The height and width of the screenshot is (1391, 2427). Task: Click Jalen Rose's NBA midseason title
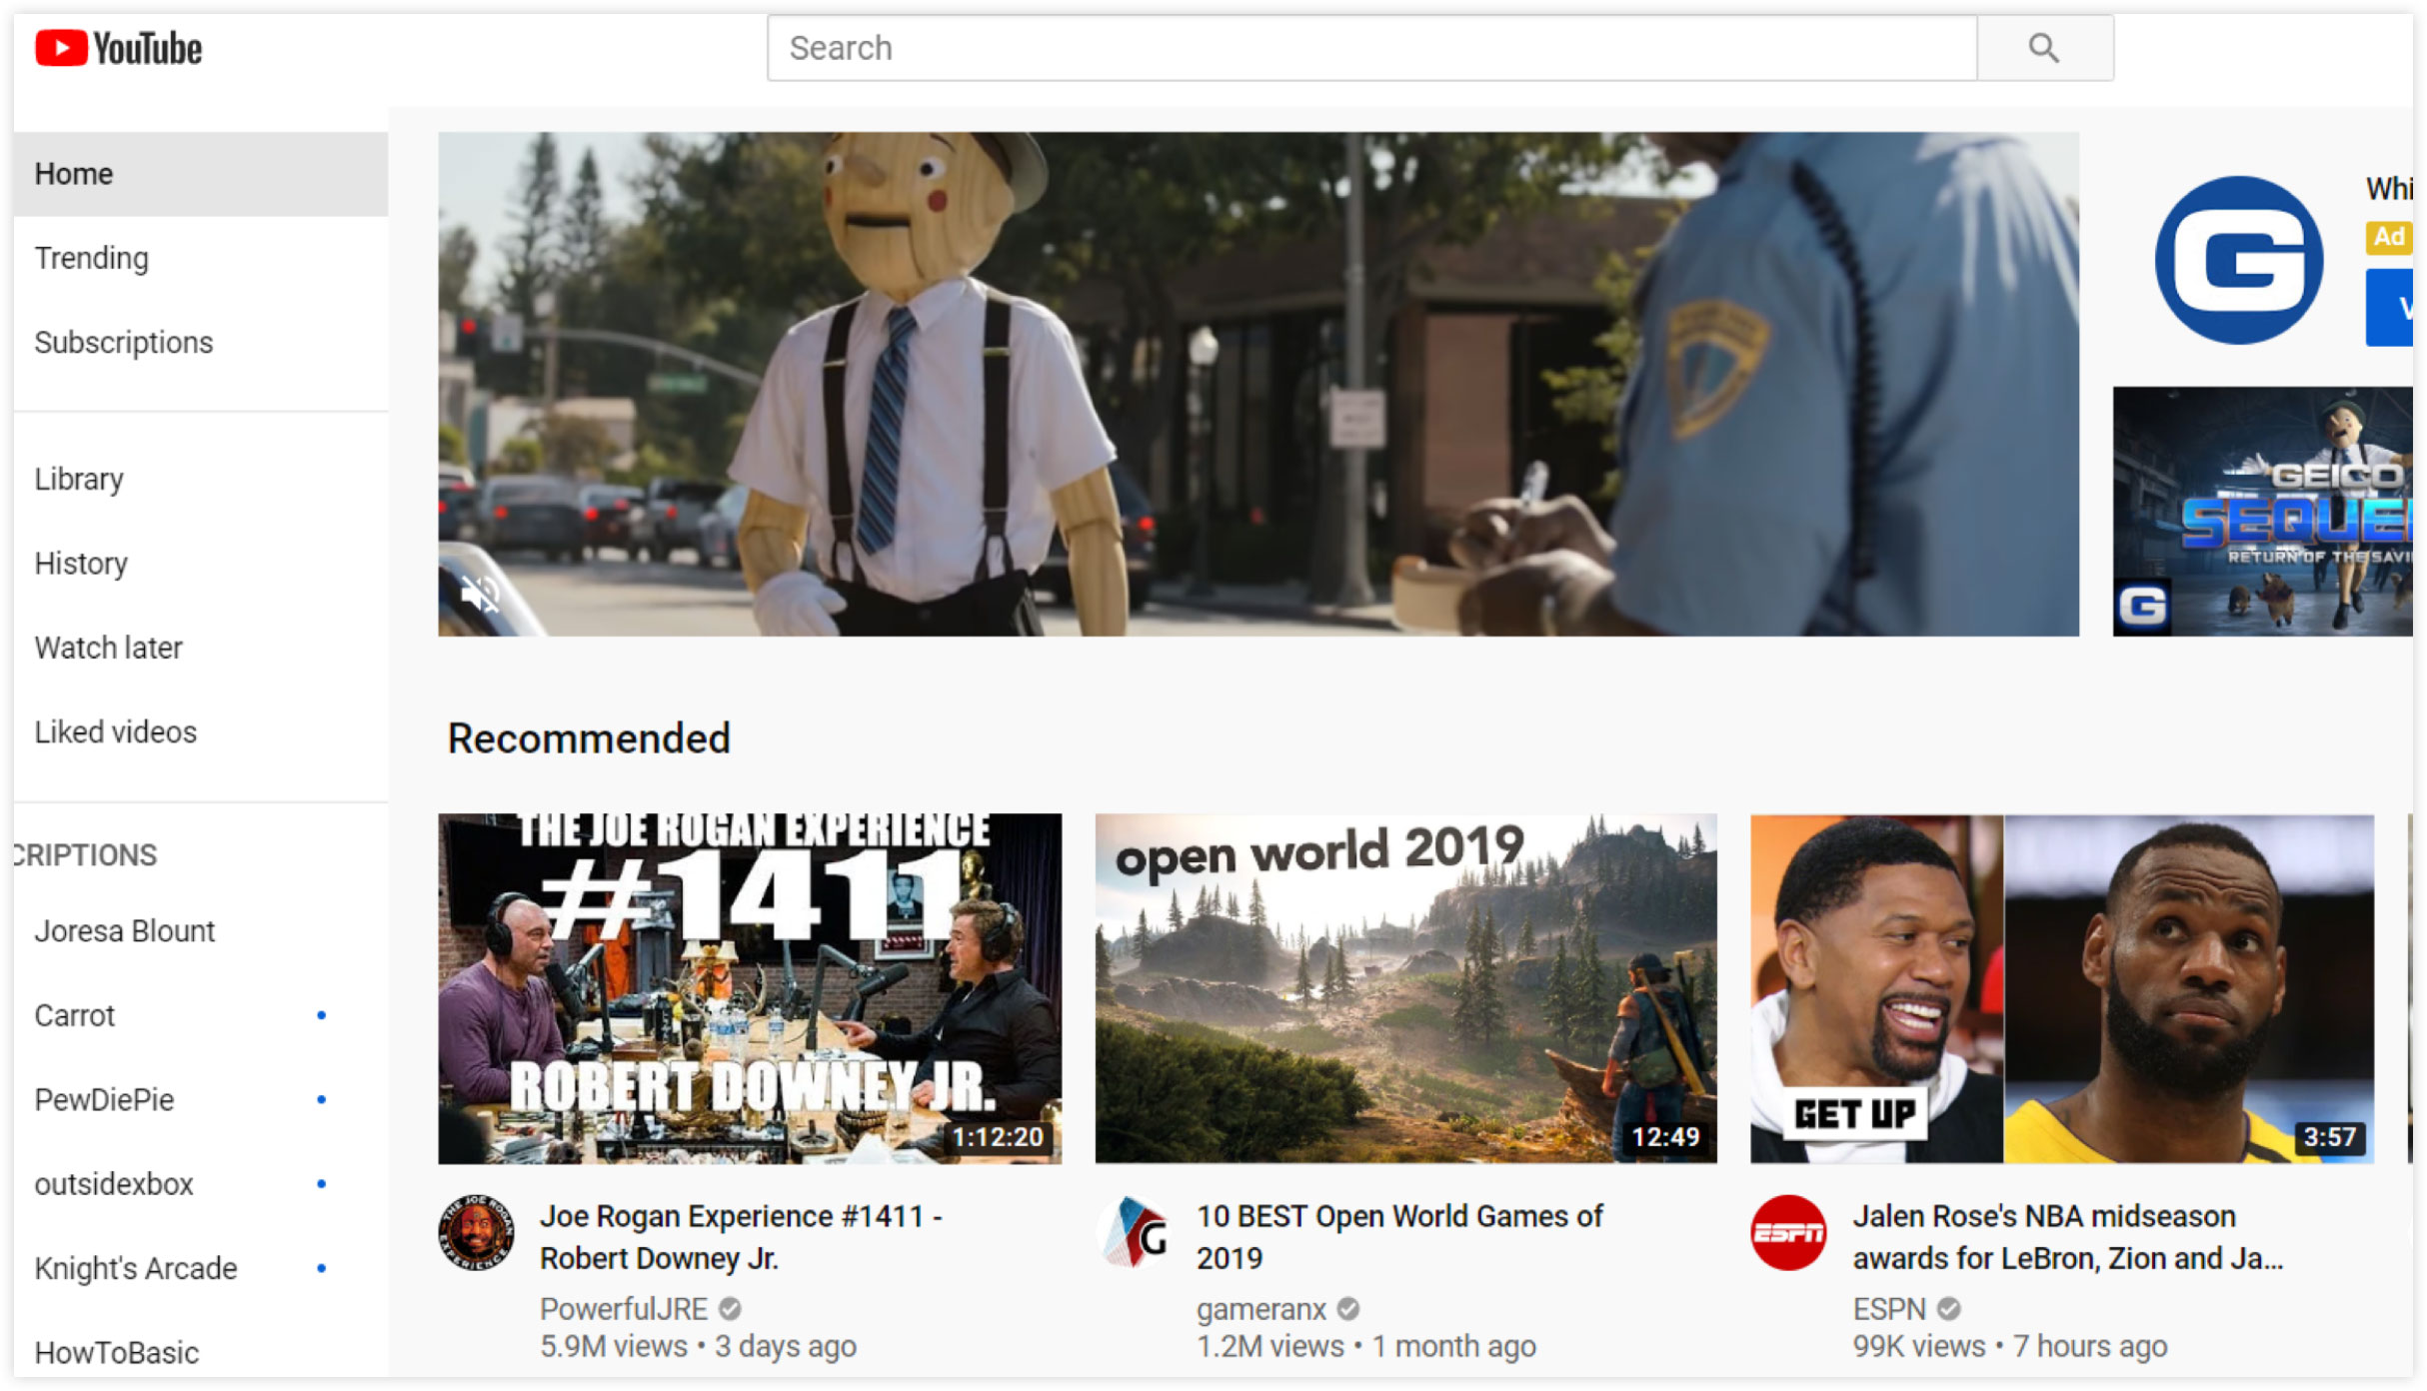click(x=2068, y=1237)
